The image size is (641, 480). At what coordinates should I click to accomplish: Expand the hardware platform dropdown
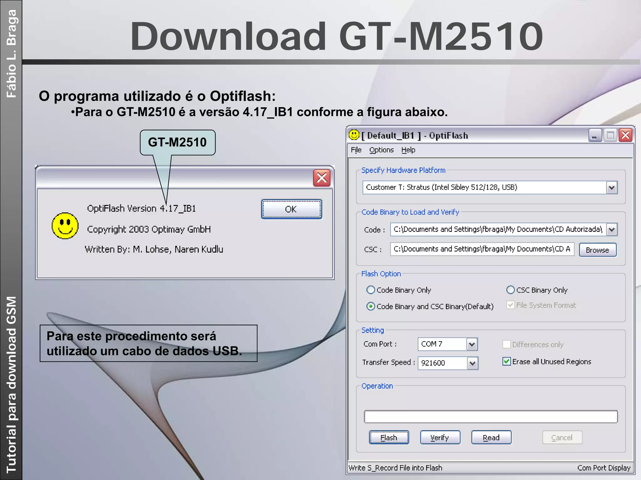tap(612, 188)
